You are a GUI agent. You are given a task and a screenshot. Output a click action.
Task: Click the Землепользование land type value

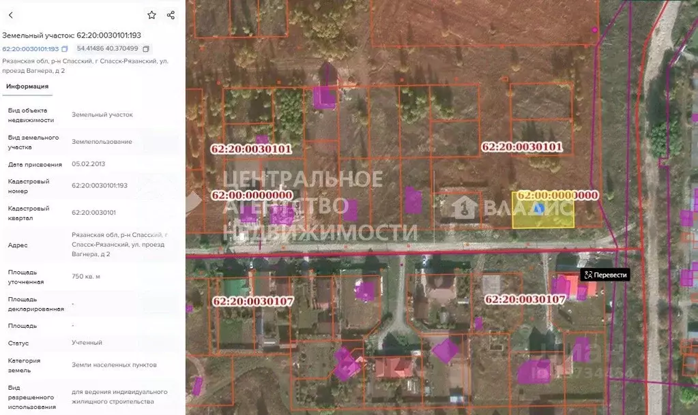point(102,142)
